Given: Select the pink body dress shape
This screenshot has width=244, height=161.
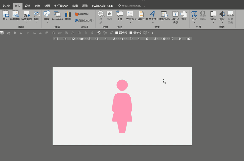Looking at the screenshot, I should point(122,113).
